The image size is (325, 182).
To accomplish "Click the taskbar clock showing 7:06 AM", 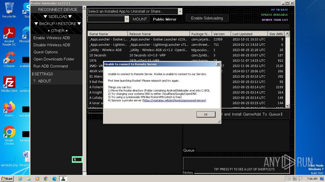I will pos(312,179).
